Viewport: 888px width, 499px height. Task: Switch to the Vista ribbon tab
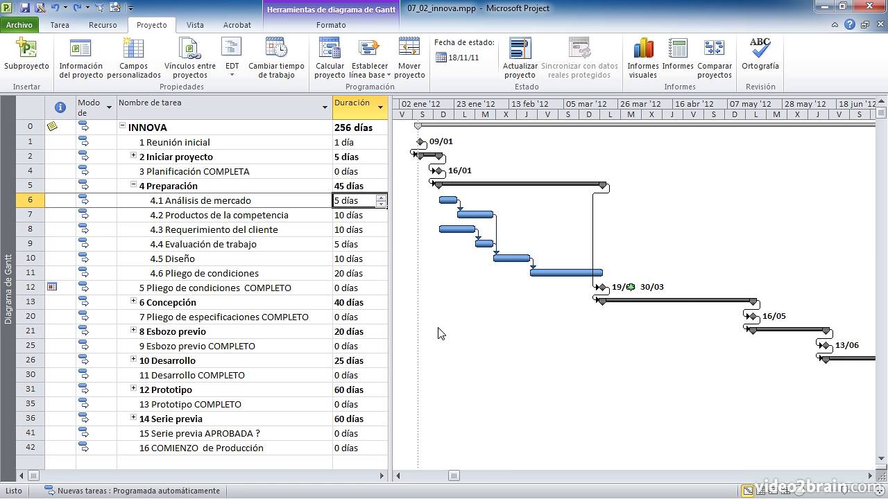pyautogui.click(x=195, y=25)
